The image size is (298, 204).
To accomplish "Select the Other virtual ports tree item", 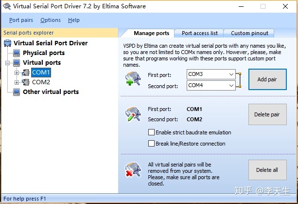I will click(x=51, y=92).
